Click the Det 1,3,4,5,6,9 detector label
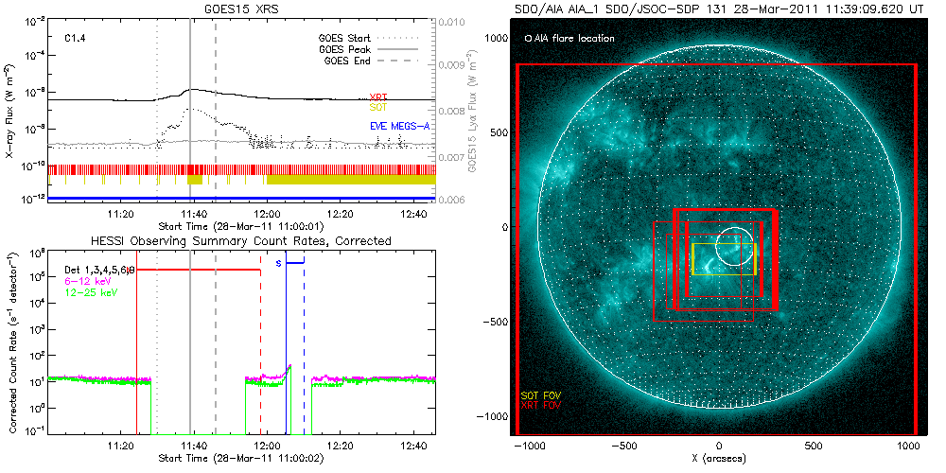The width and height of the screenshot is (946, 473). (x=100, y=271)
